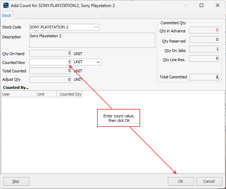226x189 pixels.
Task: Click the Committed Qty group label
Action: coord(173,23)
